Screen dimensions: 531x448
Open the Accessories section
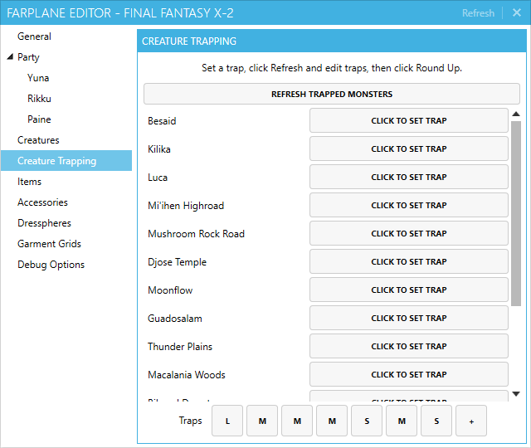(42, 202)
